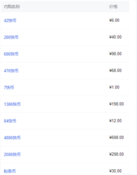Open the 42快币 in-app purchase link

[10, 21]
